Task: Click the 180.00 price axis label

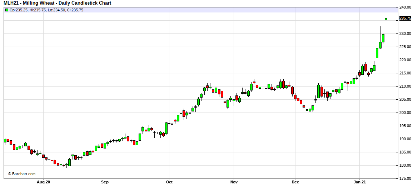Action: 405,166
